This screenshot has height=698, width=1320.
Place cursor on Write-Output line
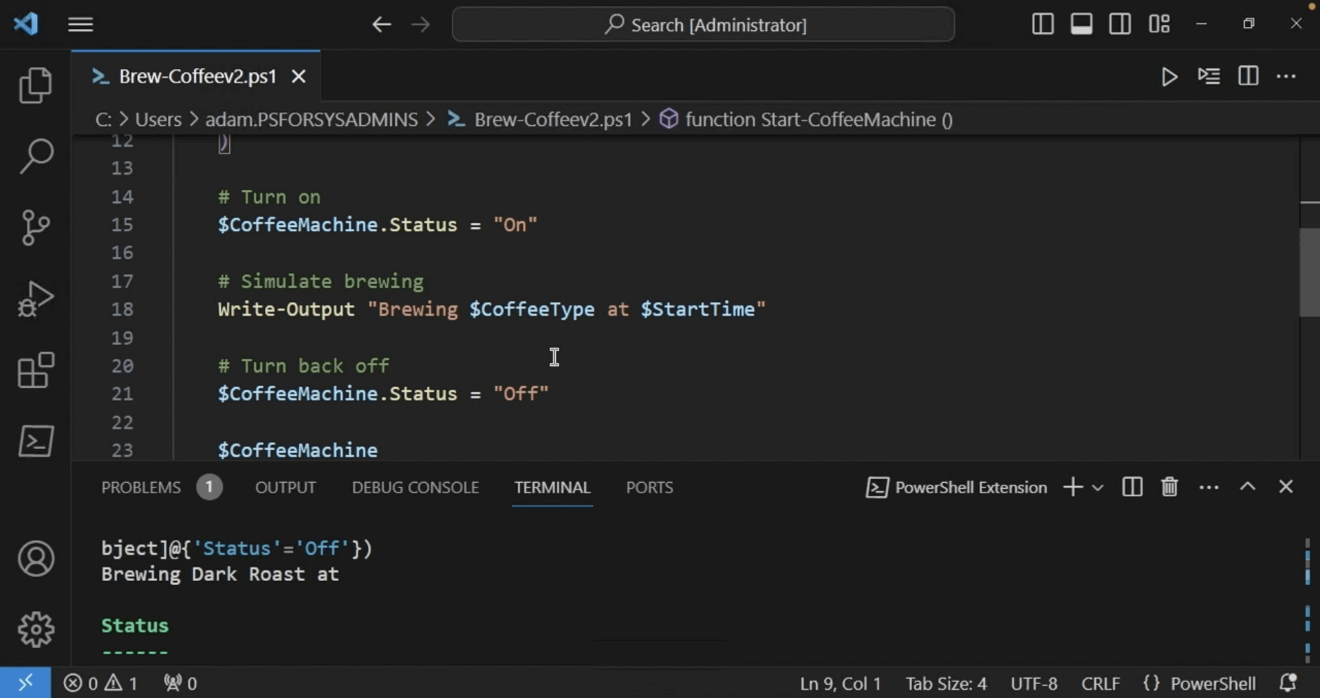click(491, 309)
